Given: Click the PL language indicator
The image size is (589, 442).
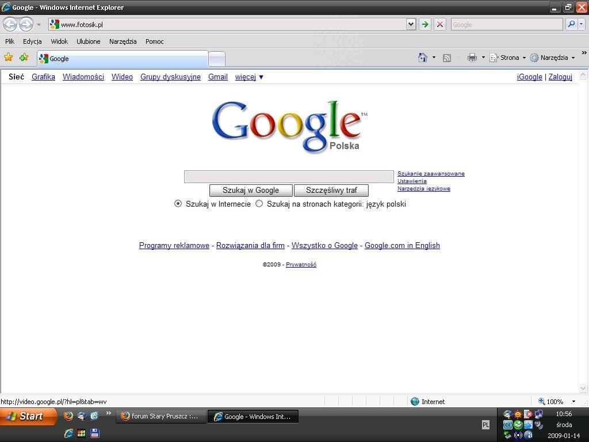Looking at the screenshot, I should point(485,425).
